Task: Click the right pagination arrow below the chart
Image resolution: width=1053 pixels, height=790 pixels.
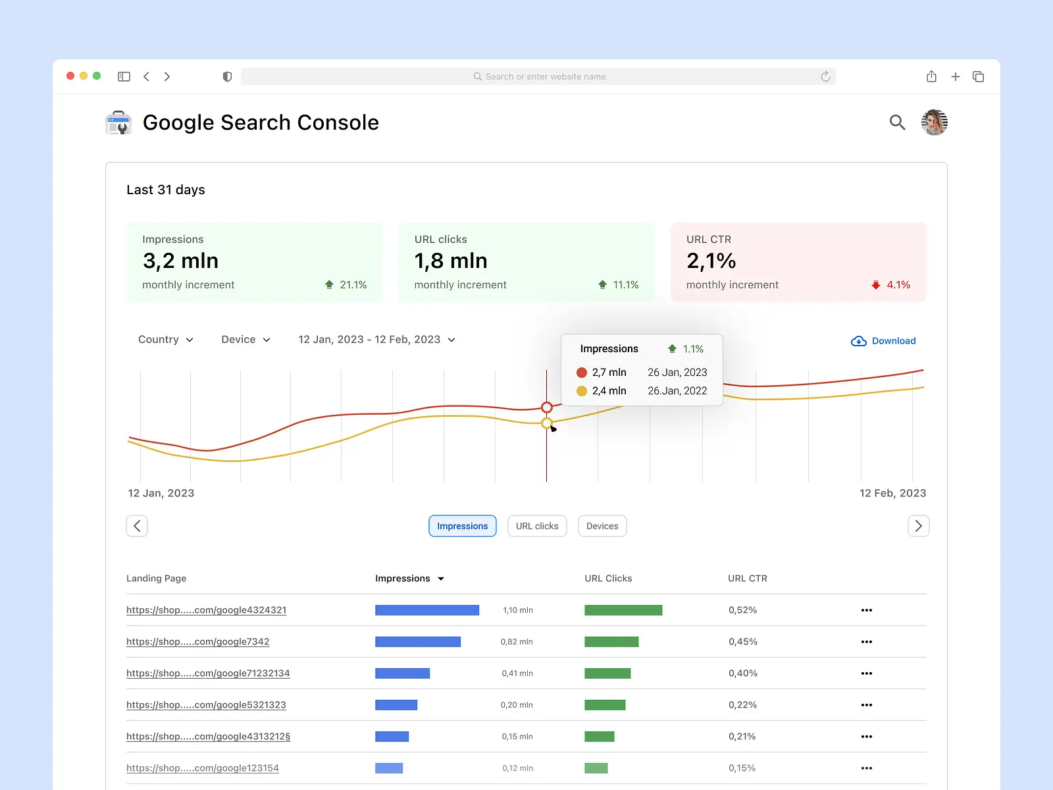Action: (918, 525)
